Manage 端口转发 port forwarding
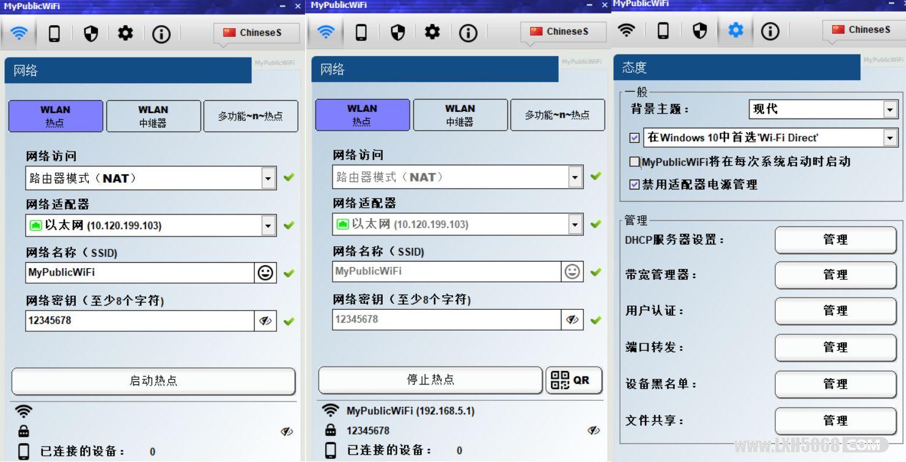Image resolution: width=906 pixels, height=462 pixels. (835, 348)
